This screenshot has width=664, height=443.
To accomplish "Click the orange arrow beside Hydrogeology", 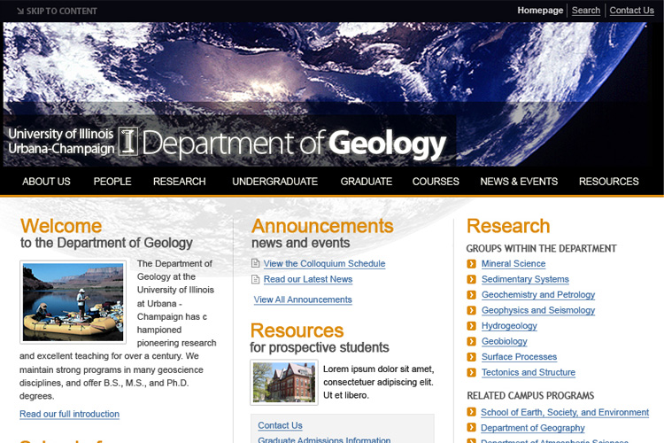I will click(471, 326).
